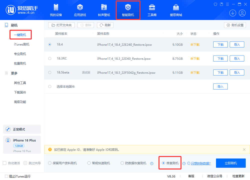Open the 我的设备 device panel
This screenshot has width=250, height=180.
click(56, 10)
